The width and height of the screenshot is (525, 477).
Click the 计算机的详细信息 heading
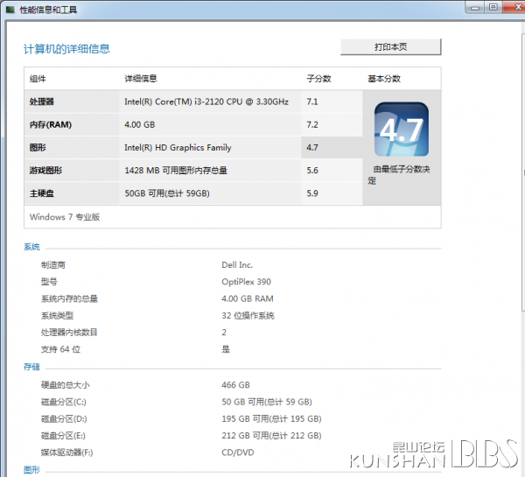point(66,49)
